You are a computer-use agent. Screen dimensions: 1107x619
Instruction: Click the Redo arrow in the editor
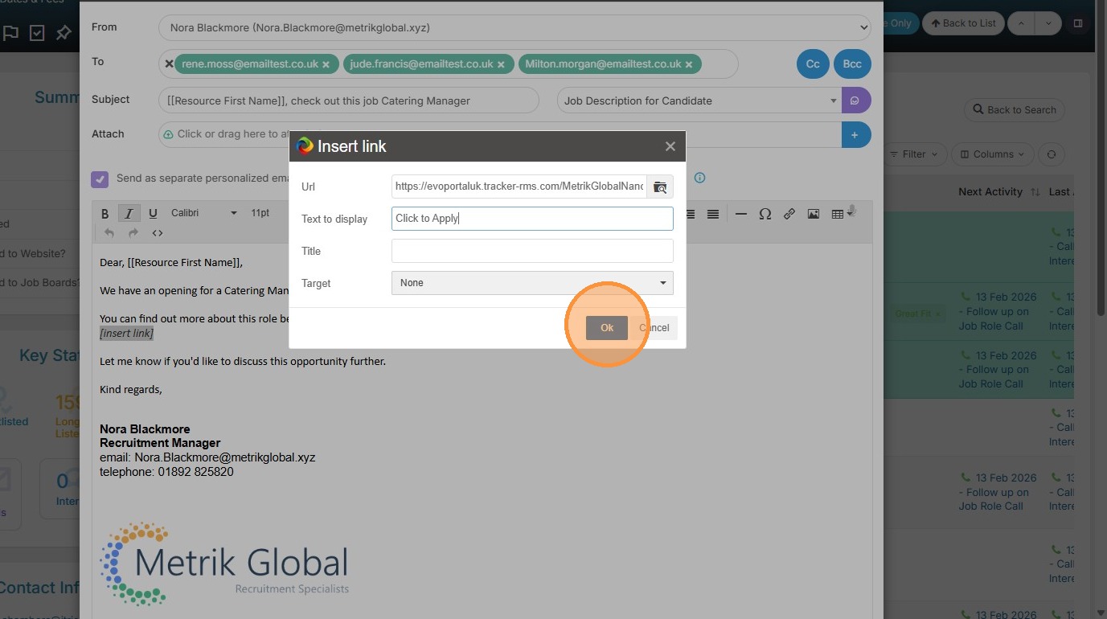[x=133, y=233]
